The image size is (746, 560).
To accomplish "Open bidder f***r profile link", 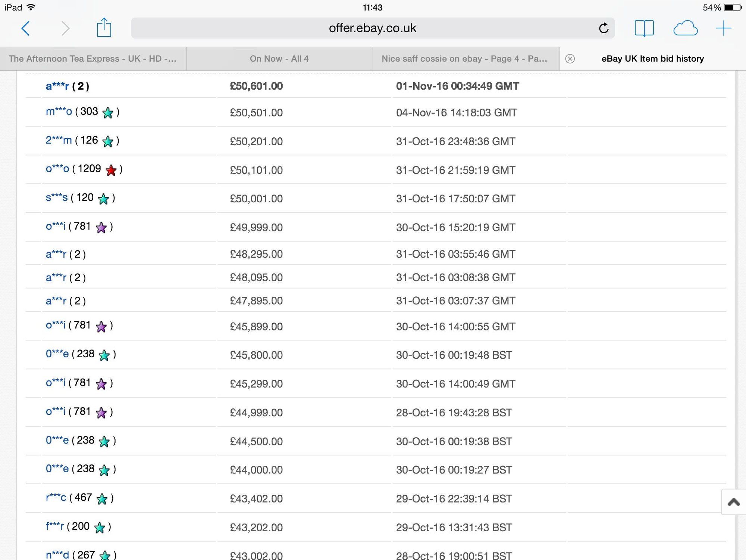I will tap(54, 526).
